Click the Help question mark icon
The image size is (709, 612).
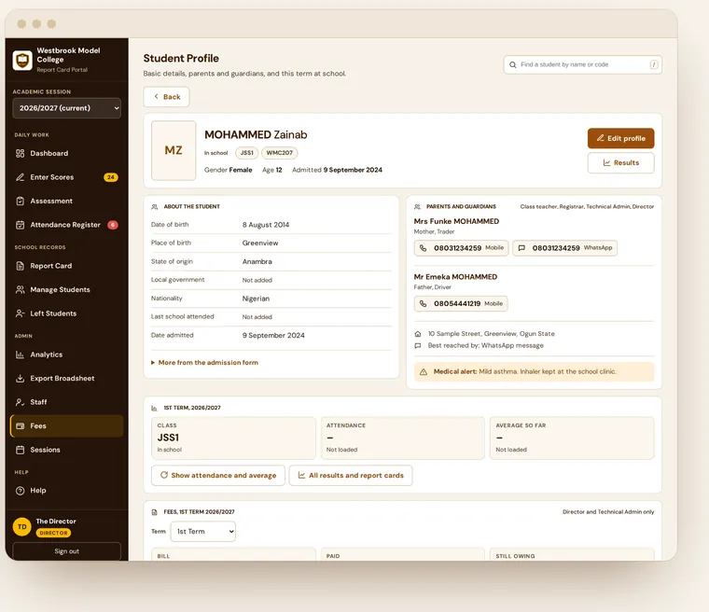[x=20, y=491]
